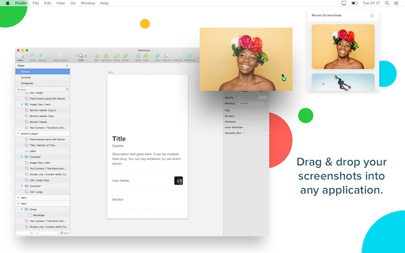Click the Group toolbar icon
The width and height of the screenshot is (405, 253).
coord(32,56)
